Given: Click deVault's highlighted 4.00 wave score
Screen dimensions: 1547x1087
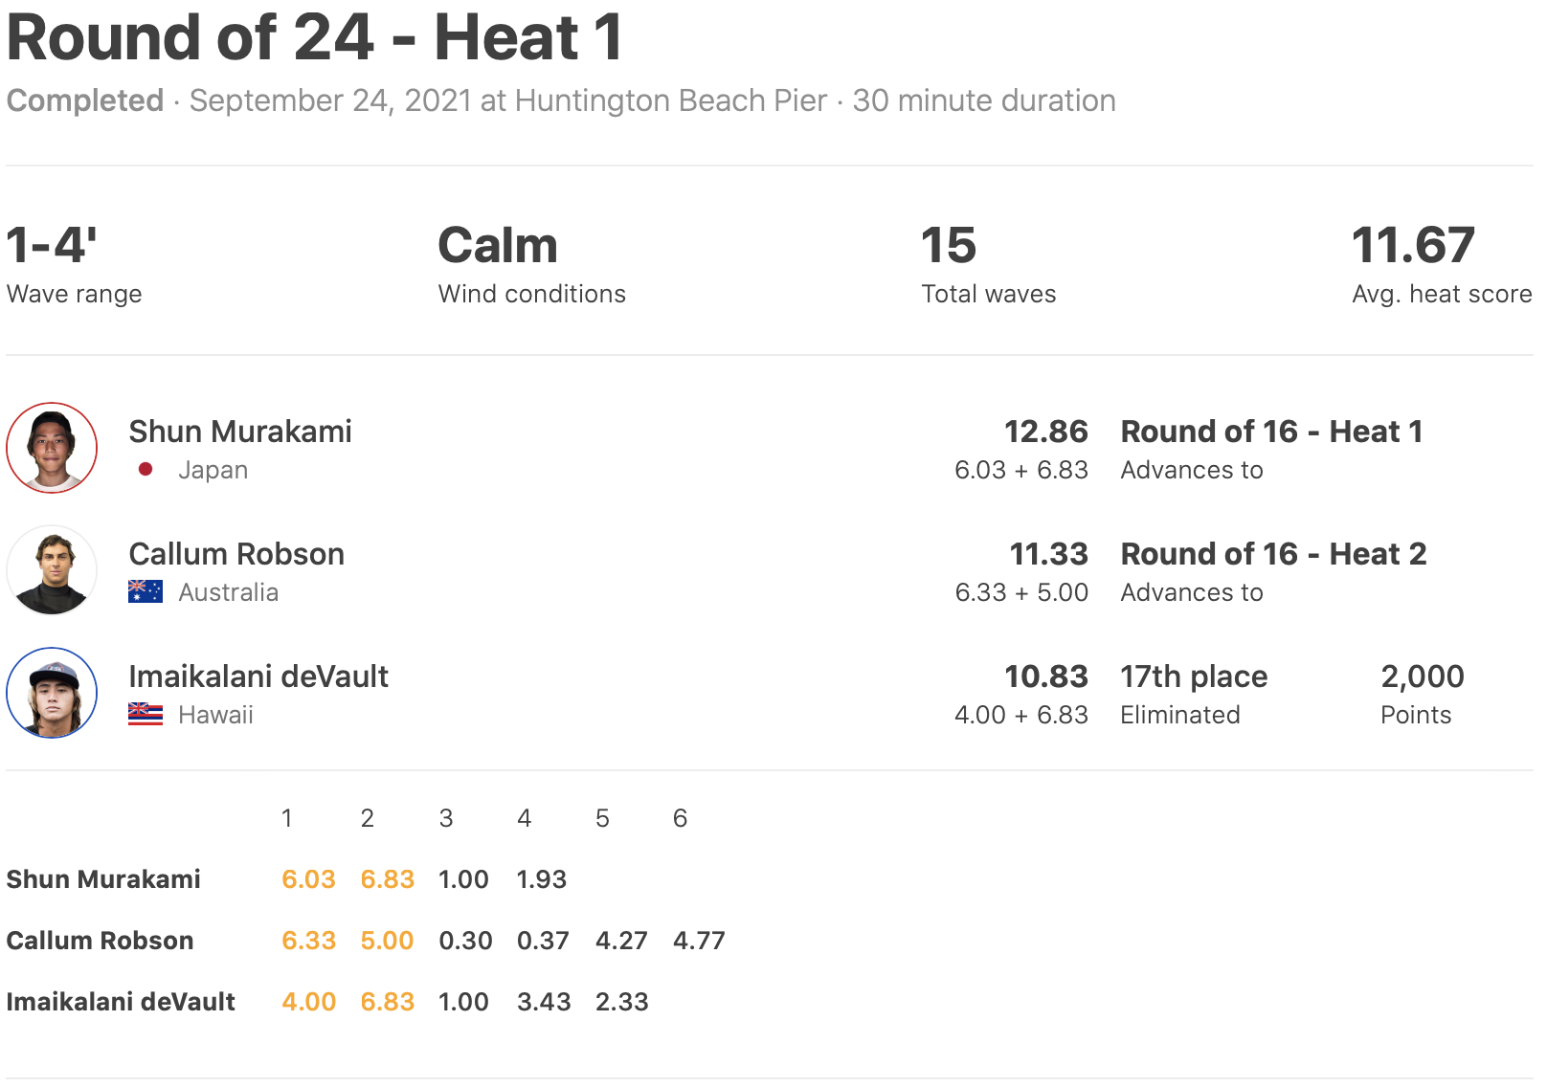Looking at the screenshot, I should tap(308, 1002).
